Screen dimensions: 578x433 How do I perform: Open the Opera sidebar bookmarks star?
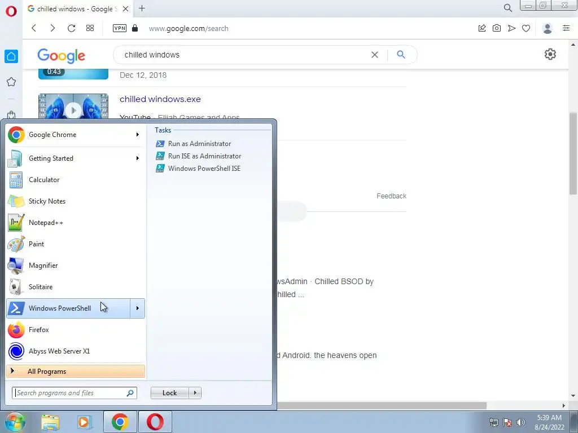coord(11,82)
